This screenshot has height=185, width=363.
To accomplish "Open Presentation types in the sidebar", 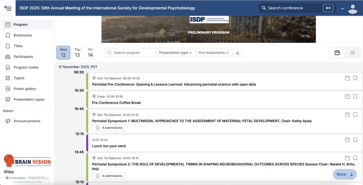I will [27, 99].
